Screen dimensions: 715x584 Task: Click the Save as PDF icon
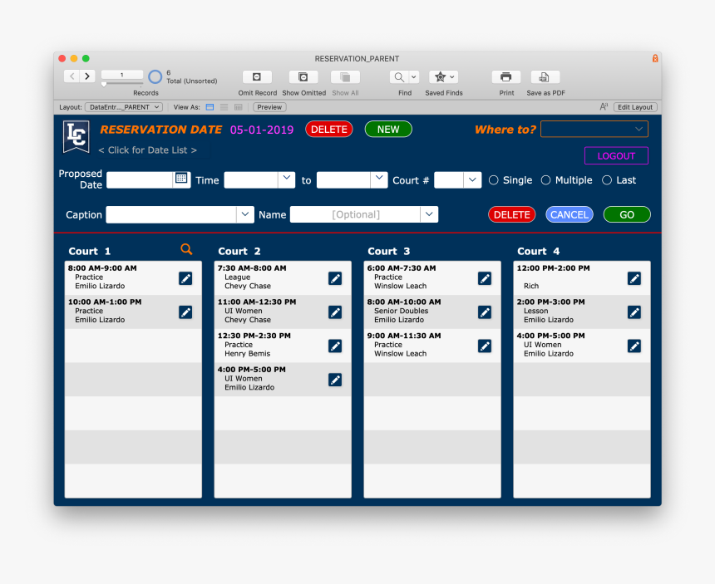tap(545, 77)
